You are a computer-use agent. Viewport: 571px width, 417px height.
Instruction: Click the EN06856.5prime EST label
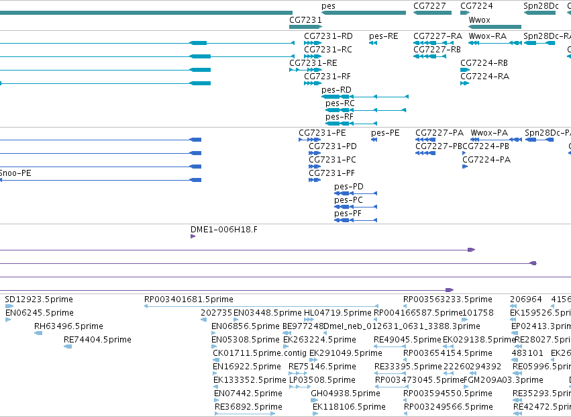tap(246, 326)
